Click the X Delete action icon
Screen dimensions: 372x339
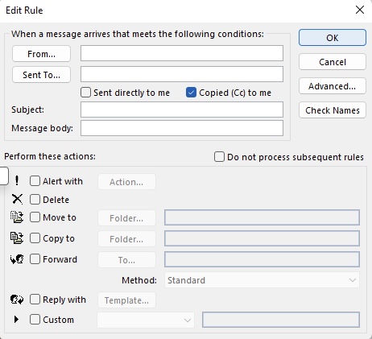click(x=17, y=199)
